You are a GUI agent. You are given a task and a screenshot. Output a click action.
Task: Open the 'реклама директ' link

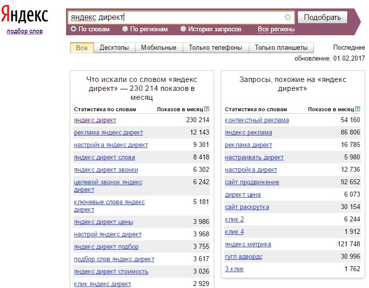coord(248,145)
